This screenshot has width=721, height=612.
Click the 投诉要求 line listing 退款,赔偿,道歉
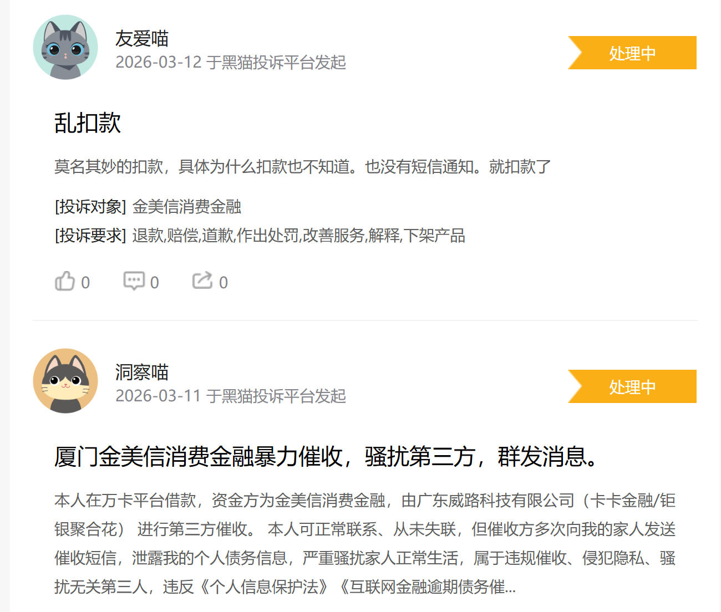point(260,236)
